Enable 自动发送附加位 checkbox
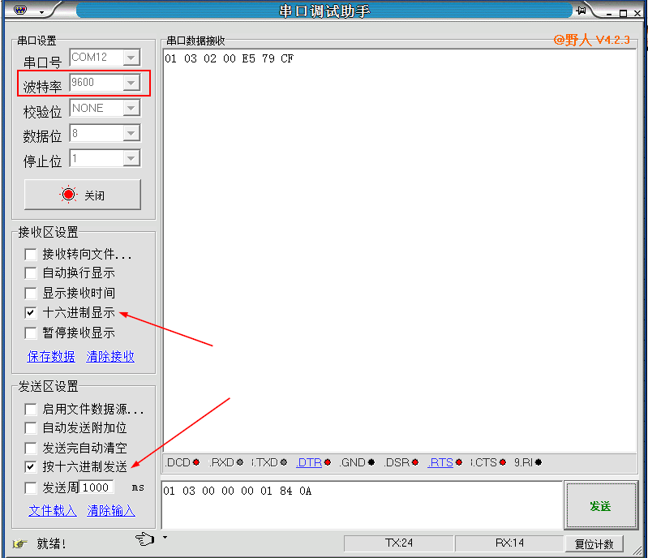Screen dimensions: 648x558 [31, 427]
